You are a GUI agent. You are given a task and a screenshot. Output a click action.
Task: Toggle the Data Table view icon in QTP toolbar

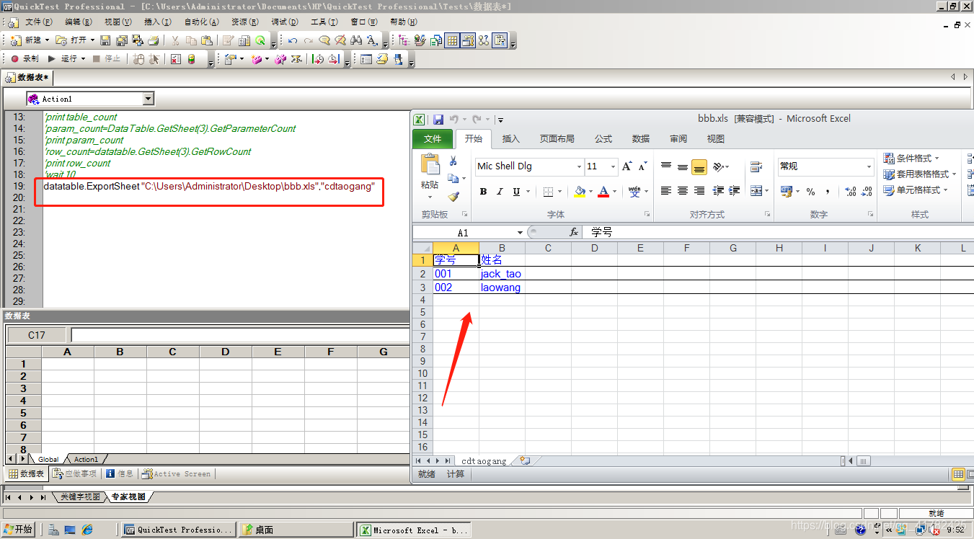pos(452,40)
